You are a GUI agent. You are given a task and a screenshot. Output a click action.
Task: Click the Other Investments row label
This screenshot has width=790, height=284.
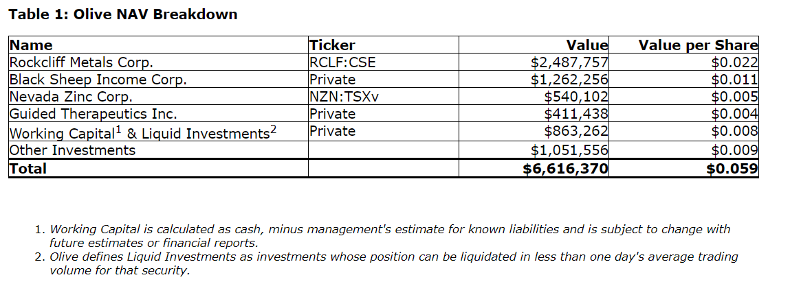tap(72, 150)
